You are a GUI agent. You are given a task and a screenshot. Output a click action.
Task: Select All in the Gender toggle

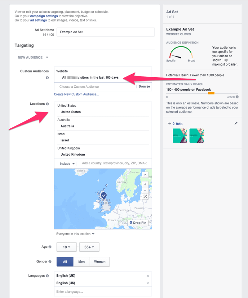point(65,262)
